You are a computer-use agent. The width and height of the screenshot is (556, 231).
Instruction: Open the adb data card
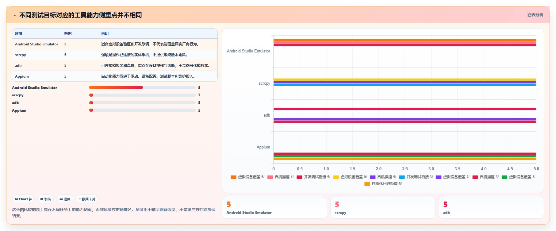pos(491,207)
